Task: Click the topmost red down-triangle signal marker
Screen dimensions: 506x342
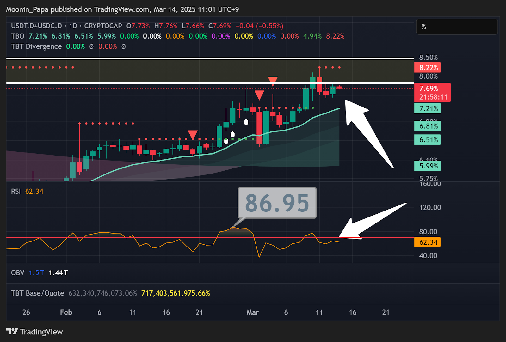Action: (273, 81)
